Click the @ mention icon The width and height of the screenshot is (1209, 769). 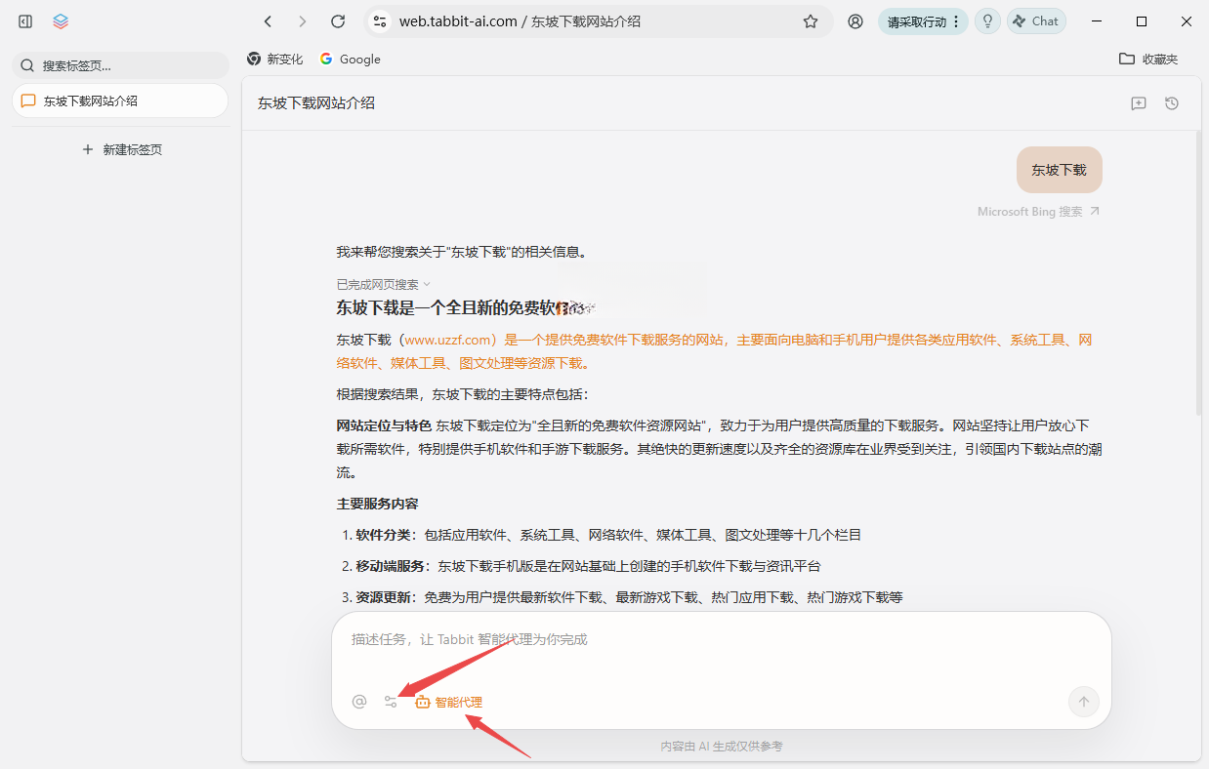[359, 702]
